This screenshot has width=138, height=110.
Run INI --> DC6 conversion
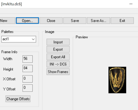(58, 64)
